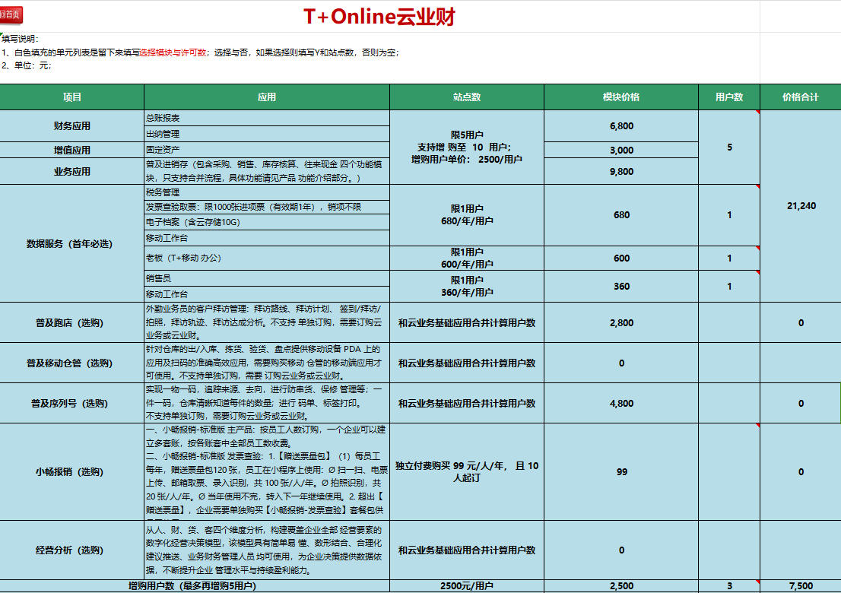Screen dimensions: 841x593
Task: Select the 总账报表 cell
Action: click(267, 118)
